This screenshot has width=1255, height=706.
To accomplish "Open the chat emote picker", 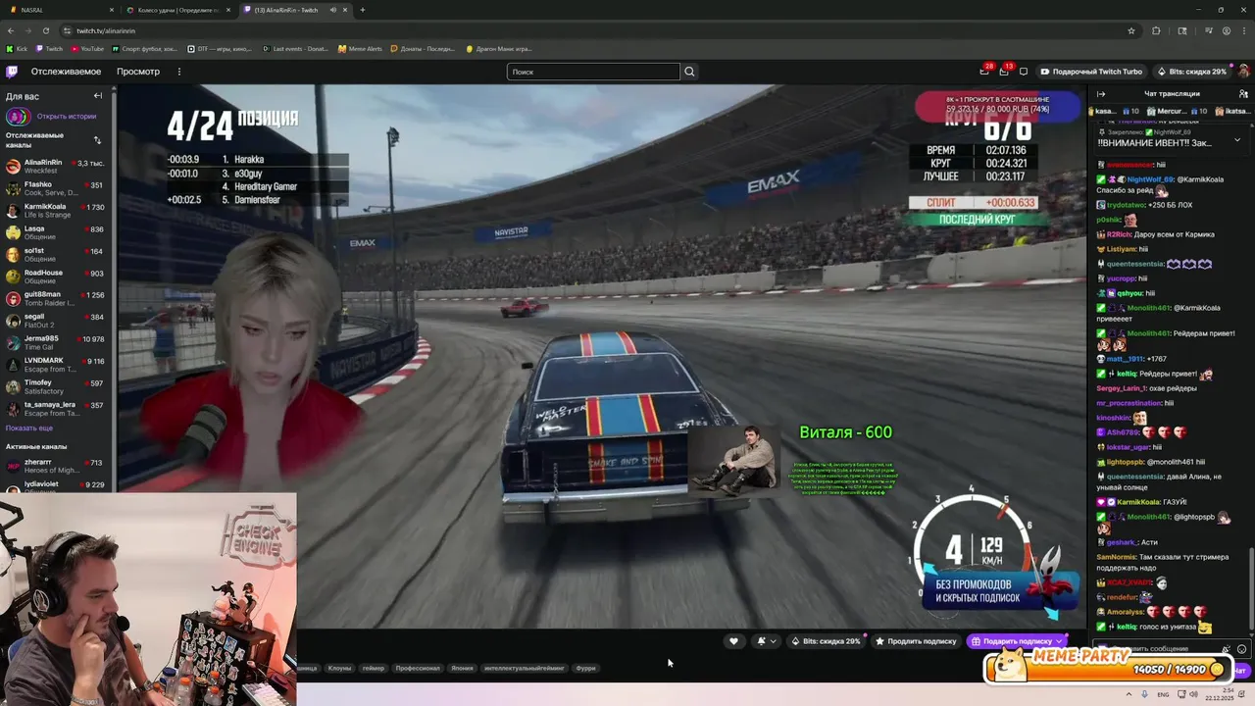I will click(1241, 649).
